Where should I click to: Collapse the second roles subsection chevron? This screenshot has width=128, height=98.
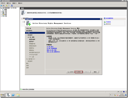pos(23,22)
